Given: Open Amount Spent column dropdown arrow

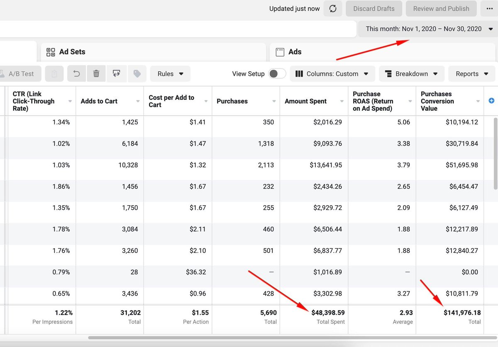Looking at the screenshot, I should click(x=342, y=101).
